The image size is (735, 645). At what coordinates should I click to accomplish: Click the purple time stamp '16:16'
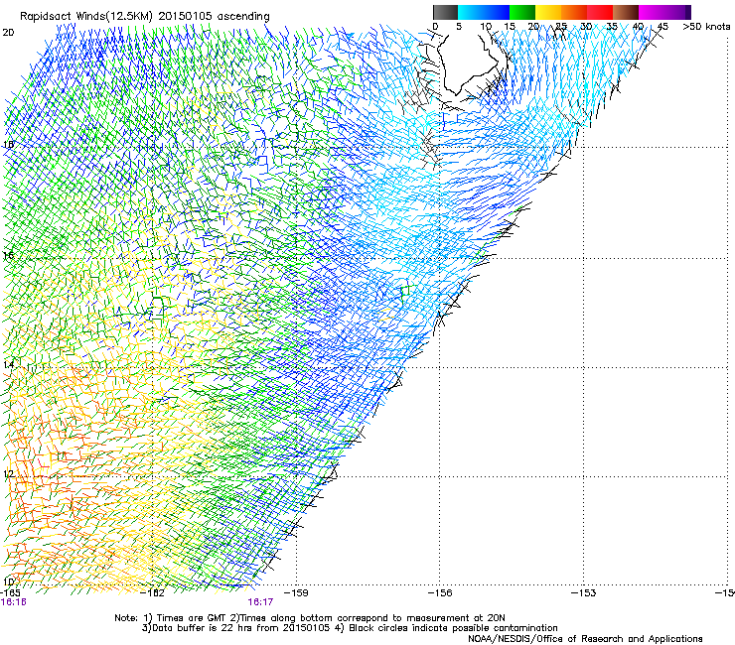(x=14, y=602)
